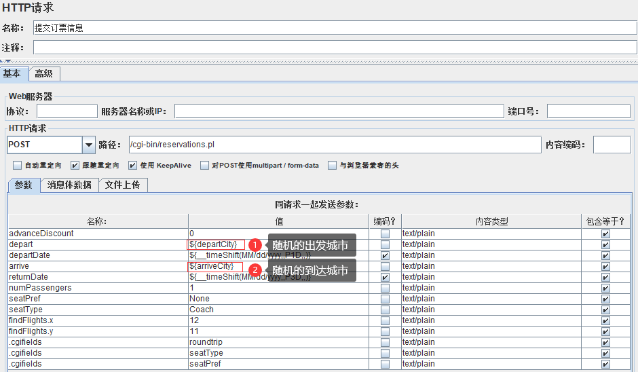This screenshot has width=638, height=372.
Task: Select the advanceDiscount parameter name cell
Action: (98, 234)
